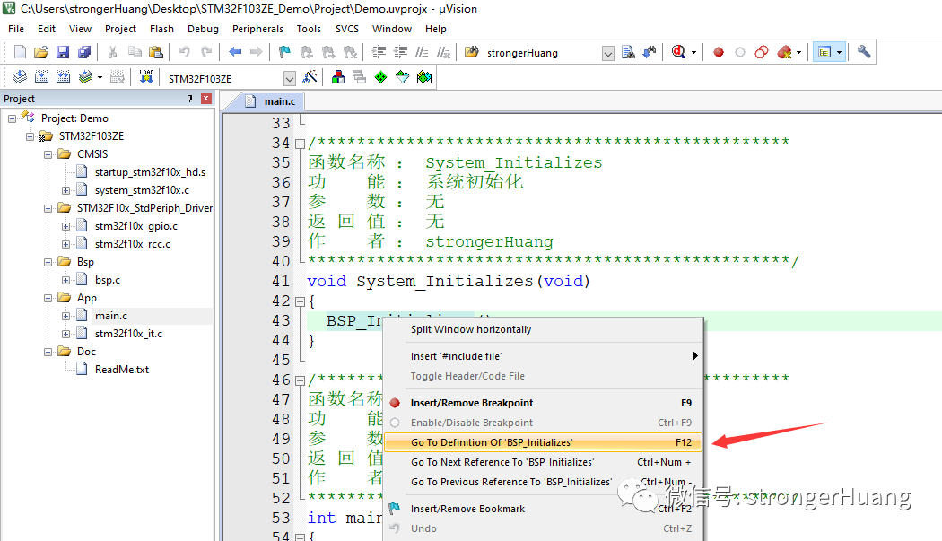Choose Split Window horizontally
The image size is (942, 541).
coord(543,329)
